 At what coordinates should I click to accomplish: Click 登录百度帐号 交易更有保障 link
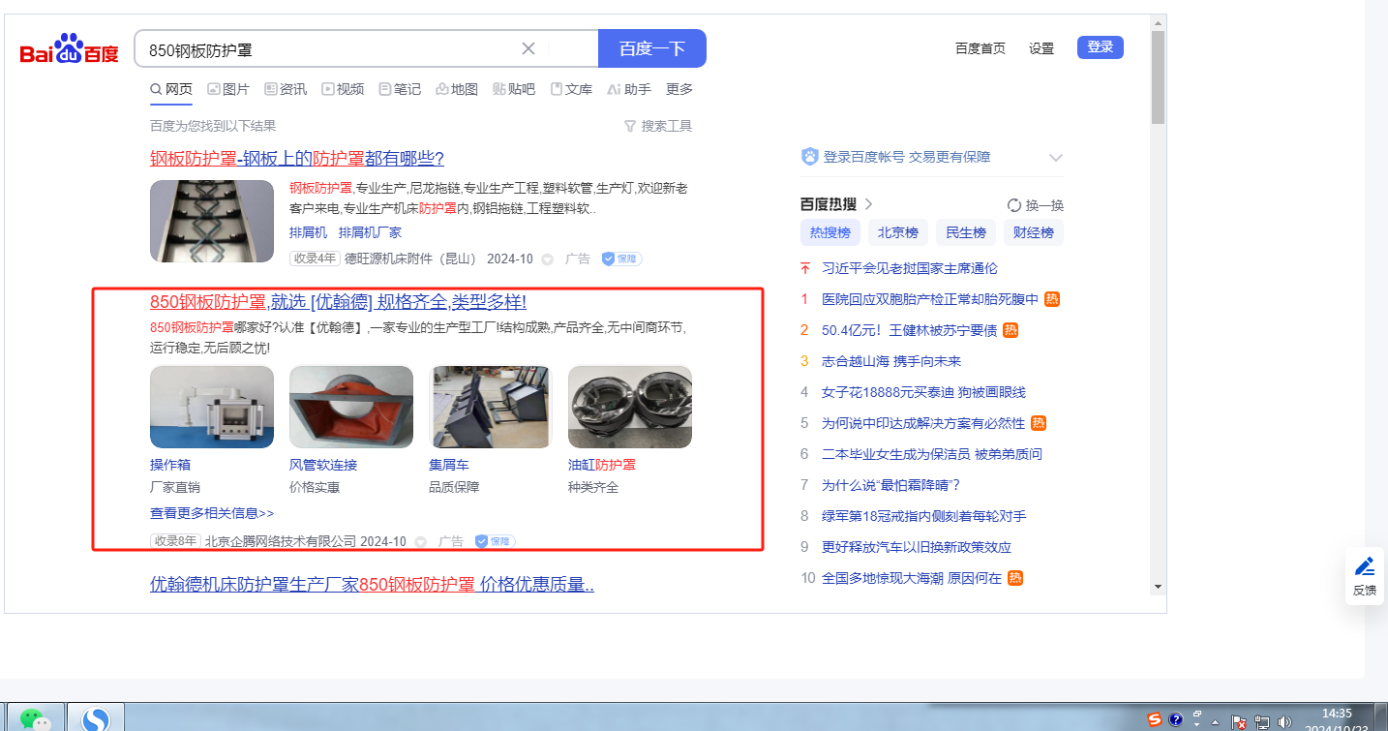(906, 157)
